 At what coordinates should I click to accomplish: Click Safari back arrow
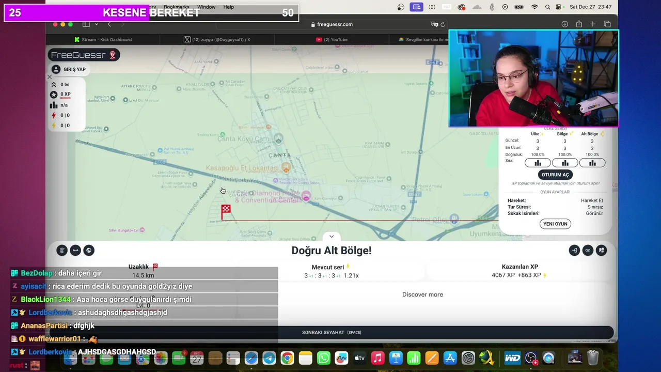[109, 24]
